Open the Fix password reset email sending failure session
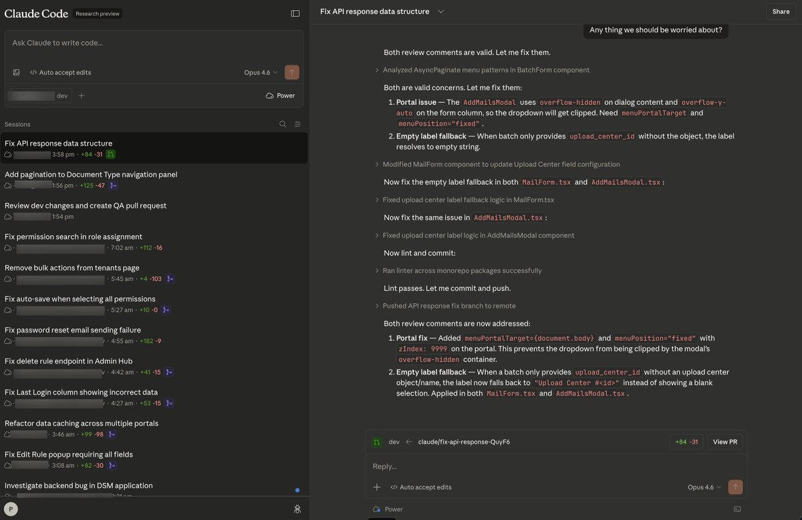Viewport: 802px width, 520px height. [x=154, y=335]
